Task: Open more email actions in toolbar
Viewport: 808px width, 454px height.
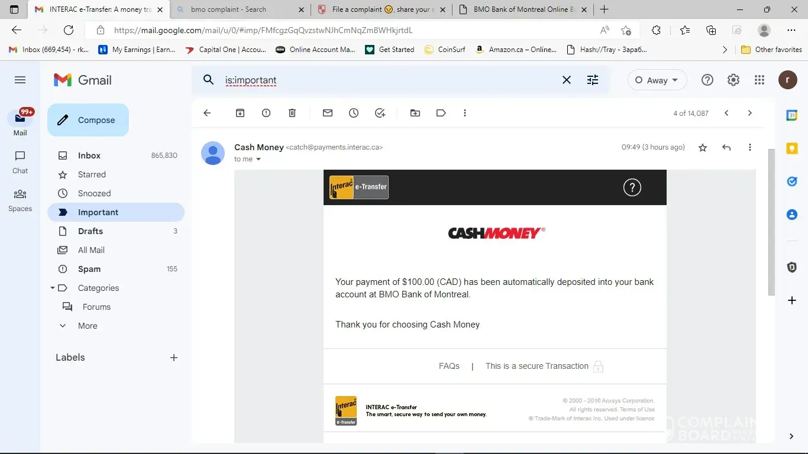Action: [x=465, y=113]
